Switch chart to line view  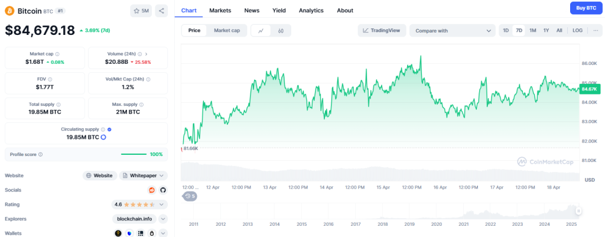click(x=261, y=31)
